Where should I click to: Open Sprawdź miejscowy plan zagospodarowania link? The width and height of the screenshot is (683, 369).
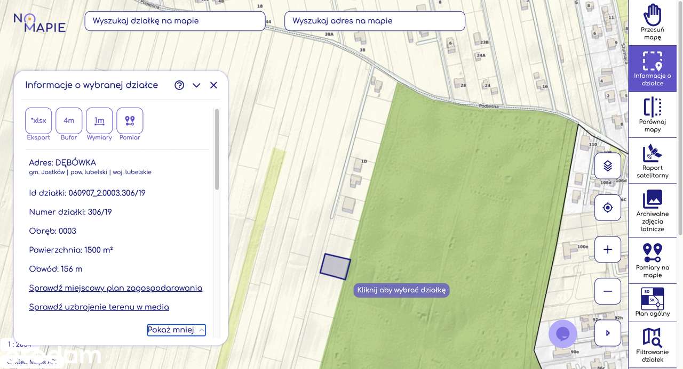[116, 288]
